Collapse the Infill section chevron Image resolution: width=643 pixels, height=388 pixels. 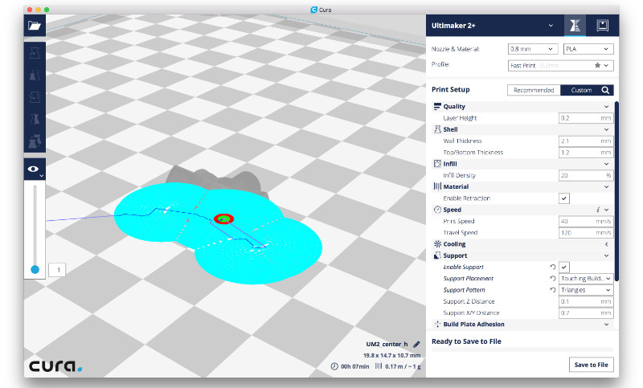607,164
